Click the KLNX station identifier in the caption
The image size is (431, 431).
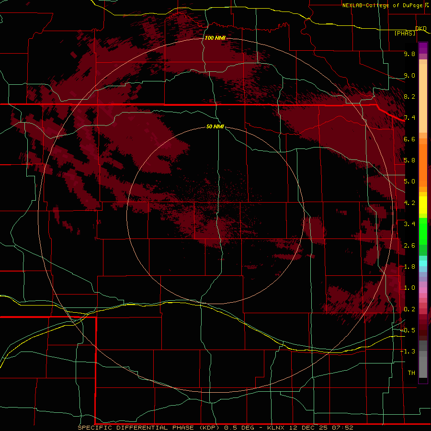(x=276, y=428)
